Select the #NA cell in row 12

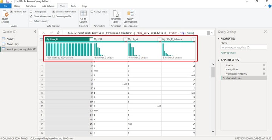[x=110, y=110]
